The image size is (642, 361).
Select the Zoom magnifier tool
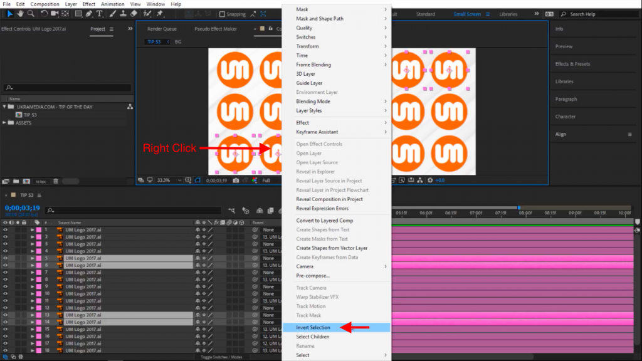(31, 14)
